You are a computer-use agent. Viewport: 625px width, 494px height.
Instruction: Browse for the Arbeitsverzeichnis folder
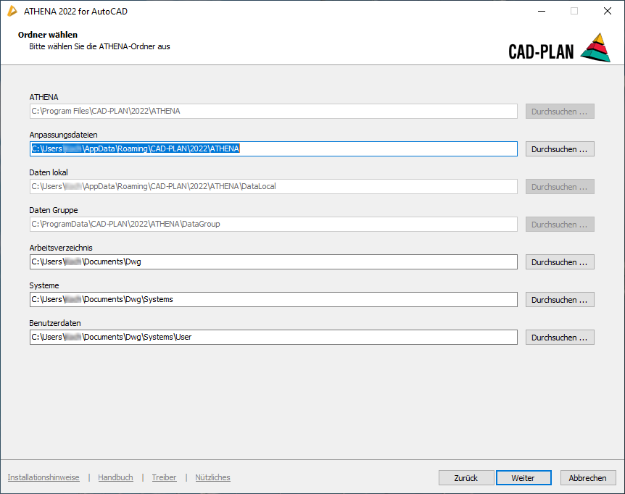click(560, 262)
